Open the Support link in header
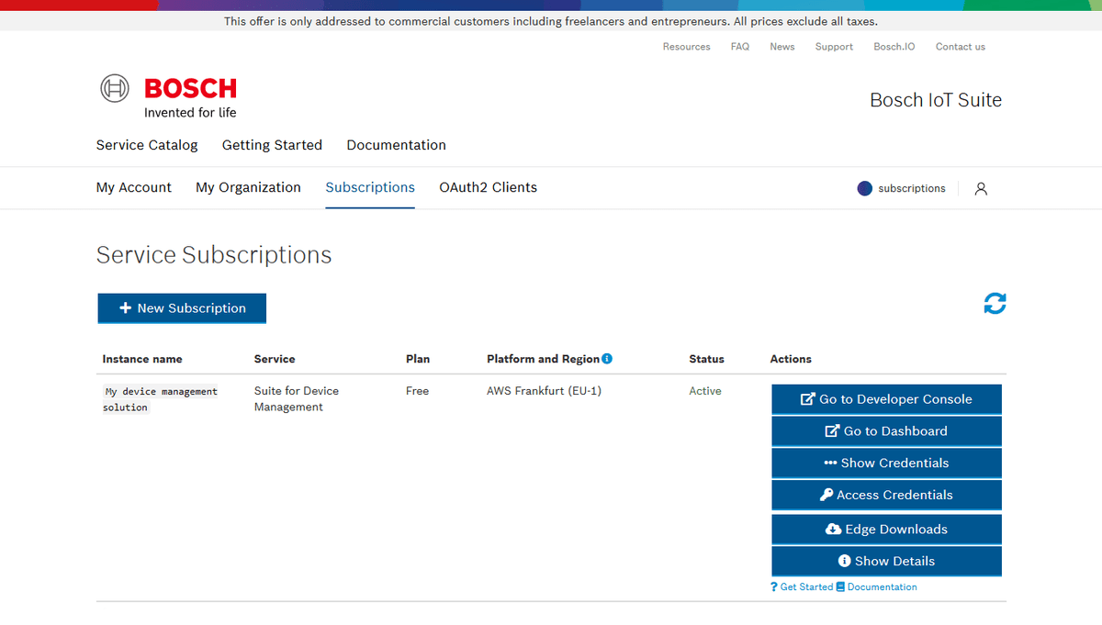The height and width of the screenshot is (625, 1102). [834, 47]
